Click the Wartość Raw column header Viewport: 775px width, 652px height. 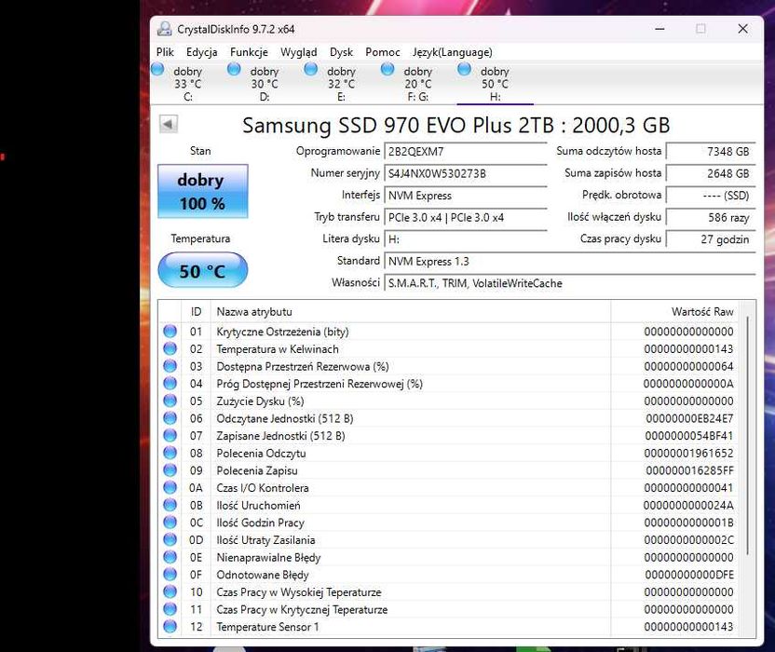pyautogui.click(x=675, y=312)
